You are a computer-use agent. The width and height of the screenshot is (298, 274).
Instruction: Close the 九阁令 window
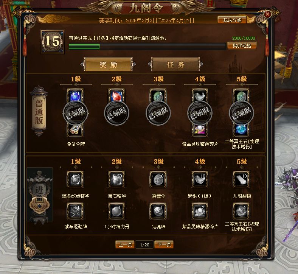267,14
